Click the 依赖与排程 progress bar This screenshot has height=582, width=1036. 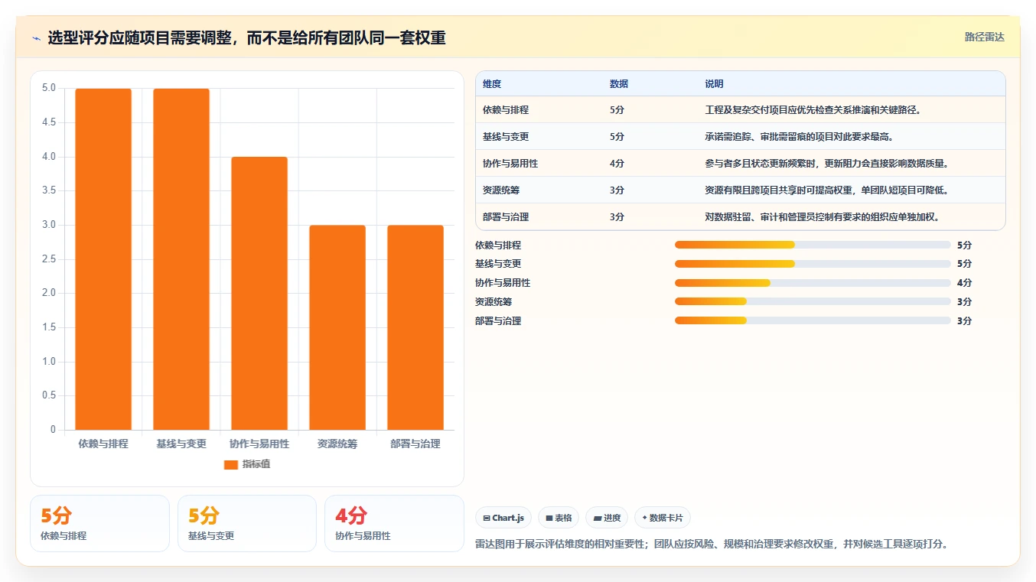[813, 245]
